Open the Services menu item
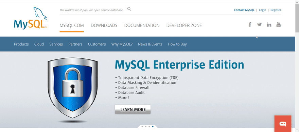299x132 pixels. tap(56, 44)
